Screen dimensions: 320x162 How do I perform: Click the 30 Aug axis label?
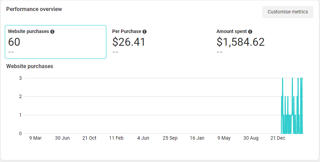coord(251,138)
